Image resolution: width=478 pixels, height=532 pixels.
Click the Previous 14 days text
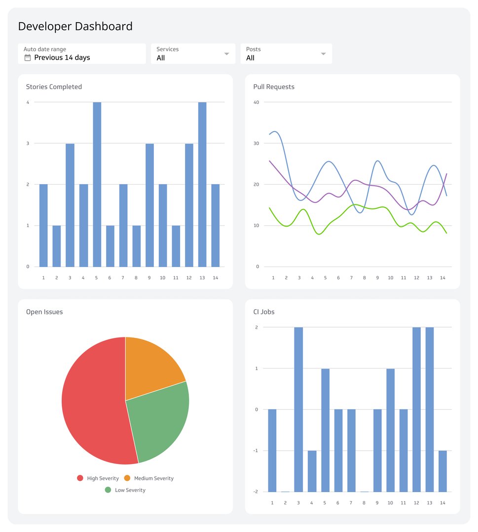[x=62, y=58]
